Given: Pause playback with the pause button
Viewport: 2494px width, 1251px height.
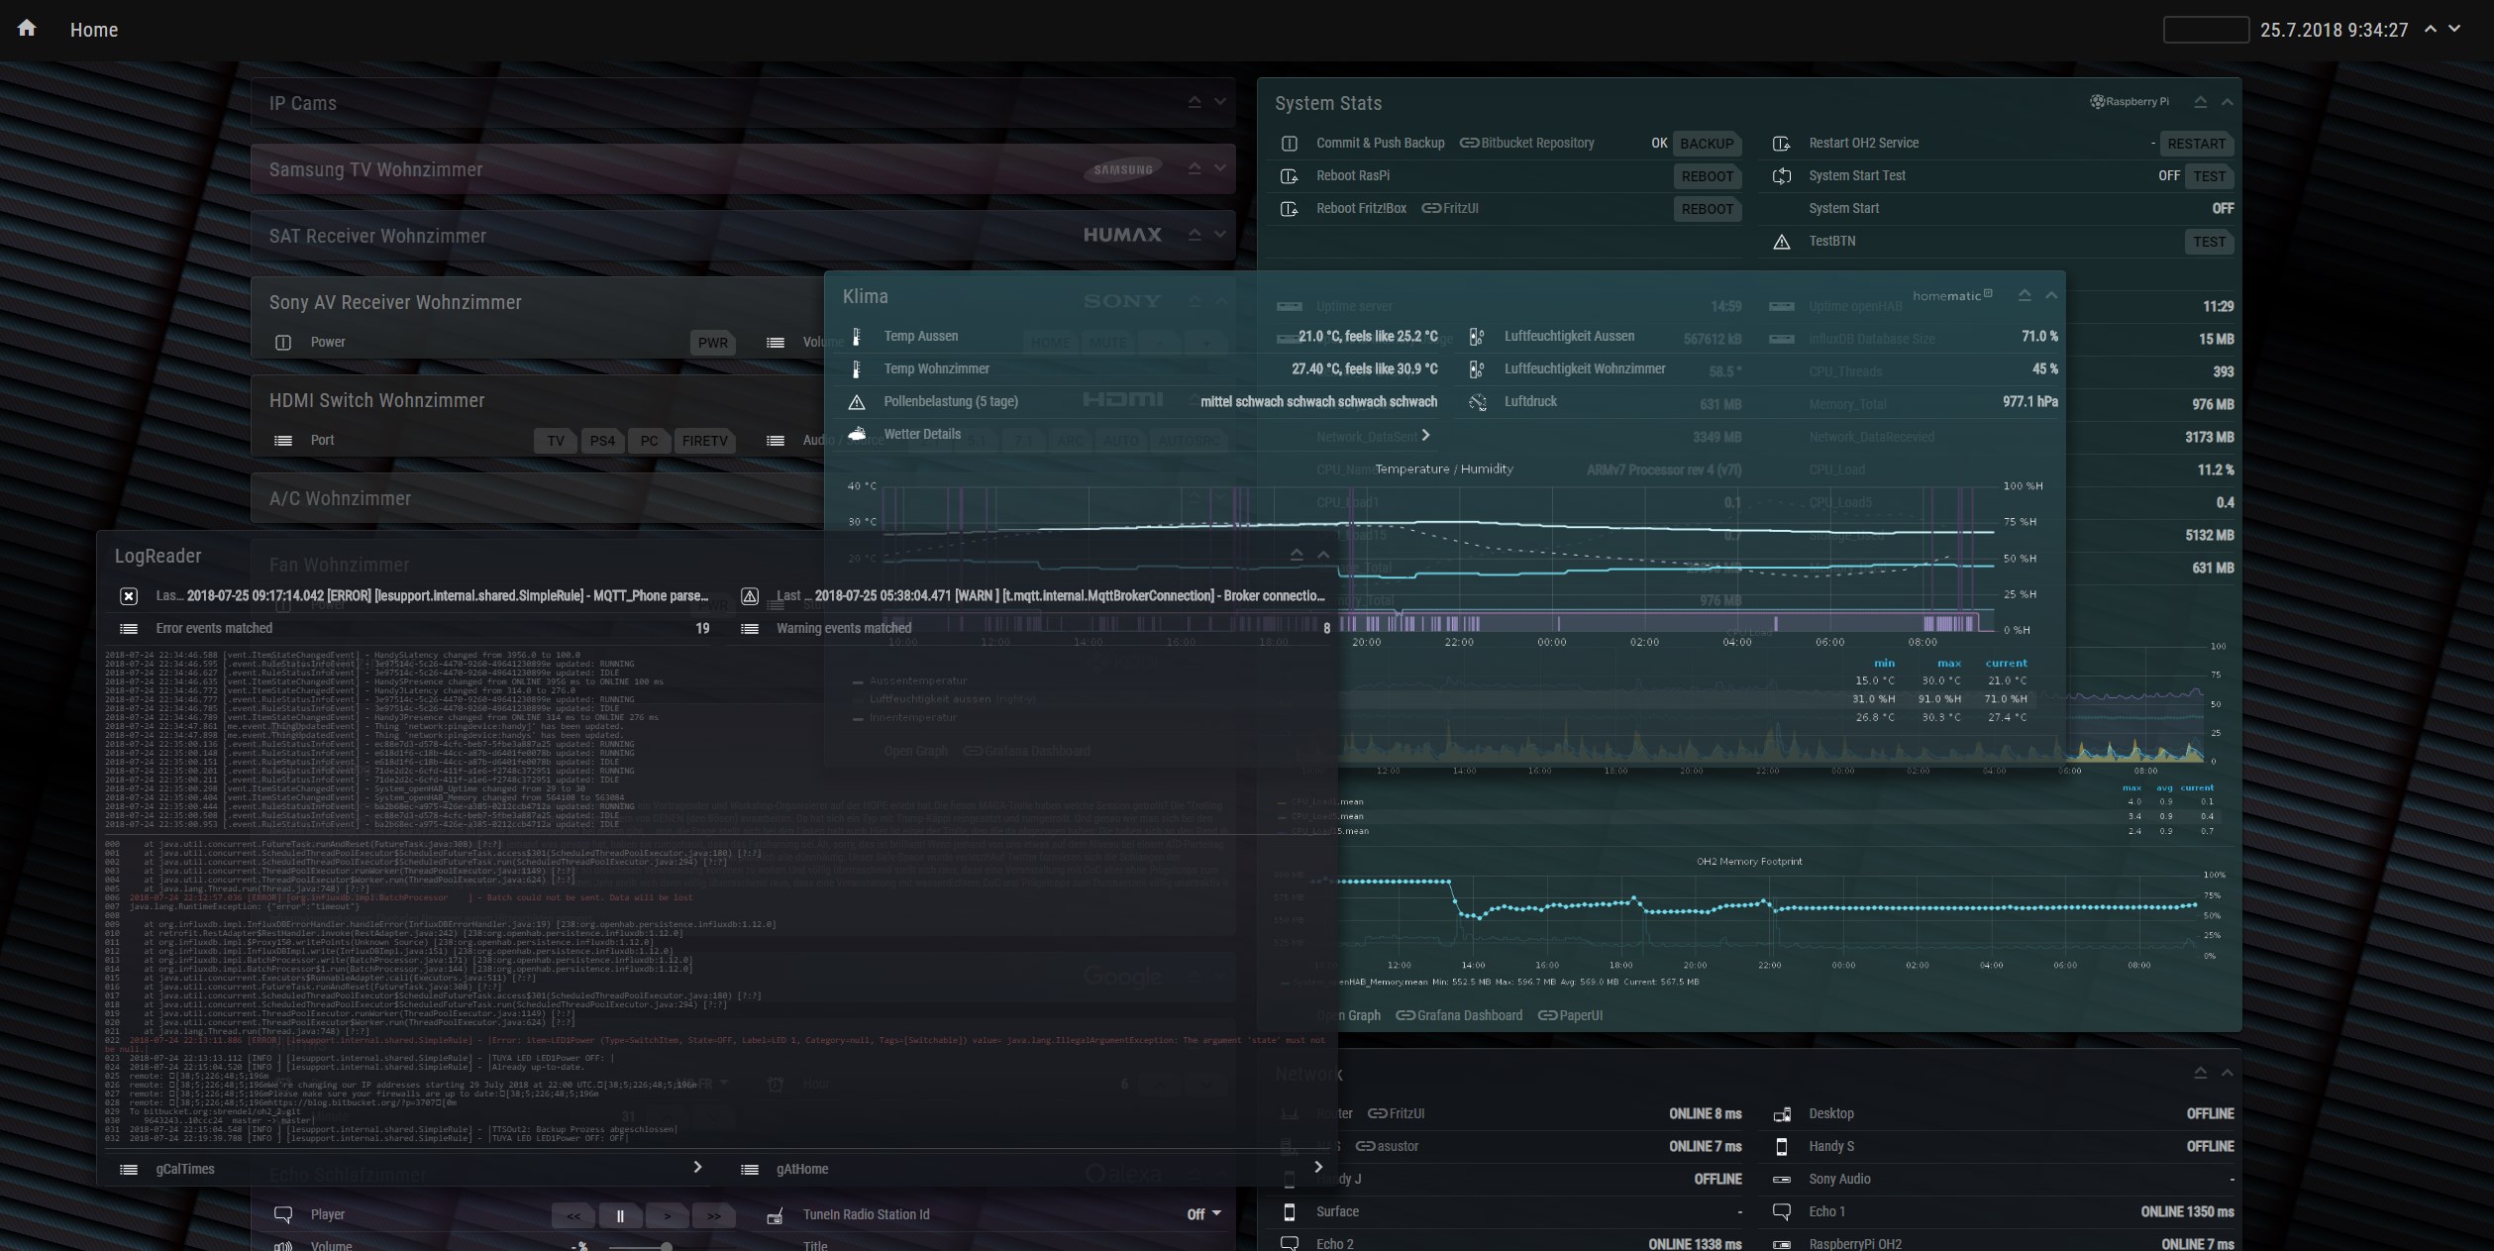Looking at the screenshot, I should coord(620,1215).
